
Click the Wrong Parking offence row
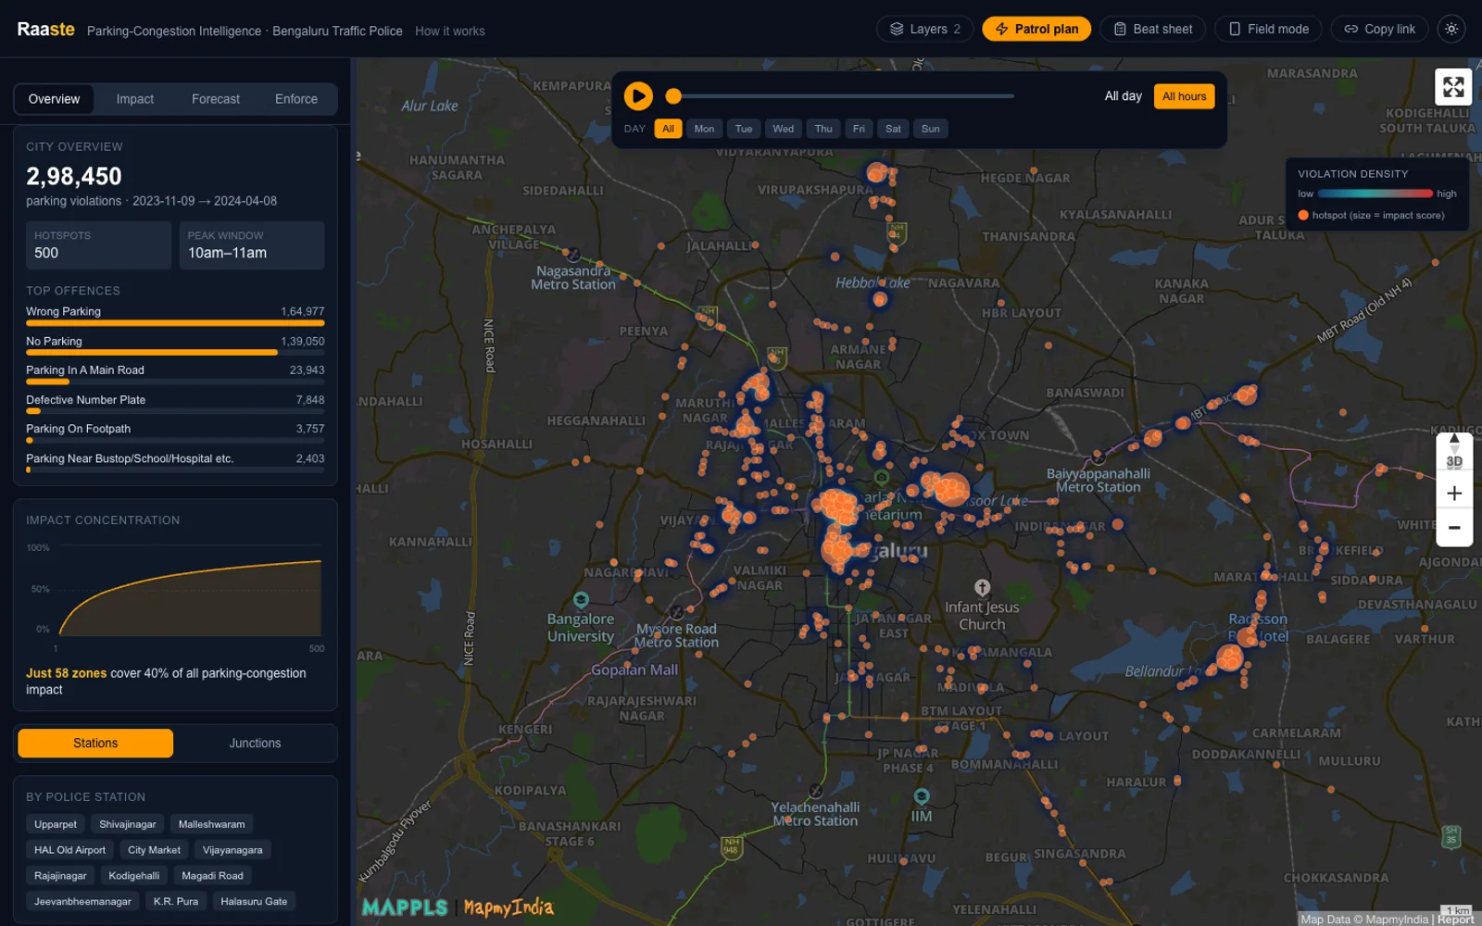point(175,316)
